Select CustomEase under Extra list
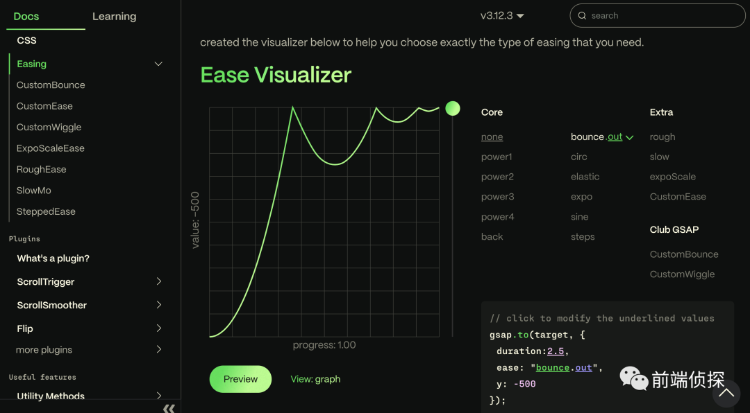Viewport: 750px width, 413px height. 678,197
